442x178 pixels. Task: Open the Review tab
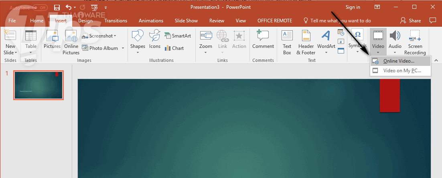[217, 21]
